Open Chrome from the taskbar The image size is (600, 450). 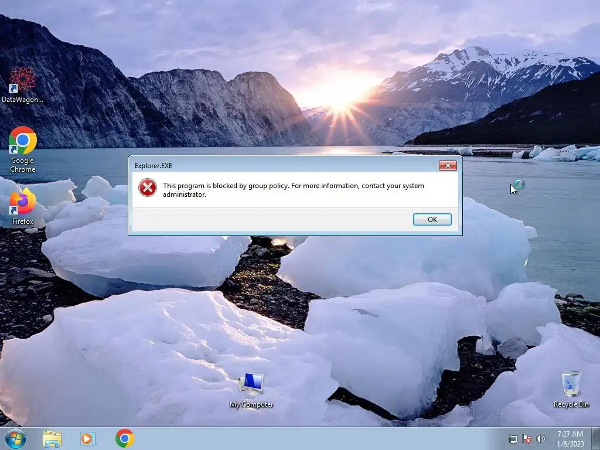coord(124,438)
